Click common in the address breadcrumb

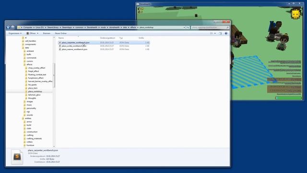click(x=79, y=27)
